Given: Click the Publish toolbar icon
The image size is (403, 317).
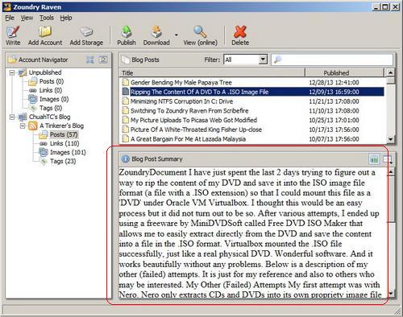Looking at the screenshot, I should click(x=126, y=31).
